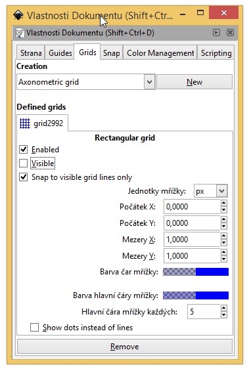
Task: Increase Počátek X with up arrow
Action: tap(224, 203)
